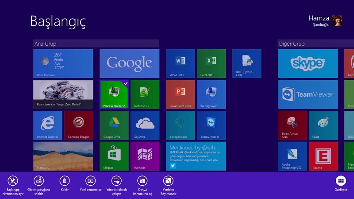Screen dimensions: 354x199
Task: Click the Kaldır uninstall button
Action: (x=65, y=183)
